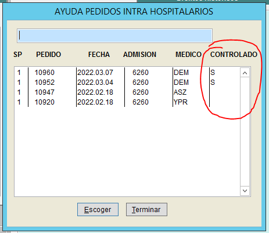Click medico YPR cell
Viewport: 269px width, 233px height.
click(x=181, y=102)
